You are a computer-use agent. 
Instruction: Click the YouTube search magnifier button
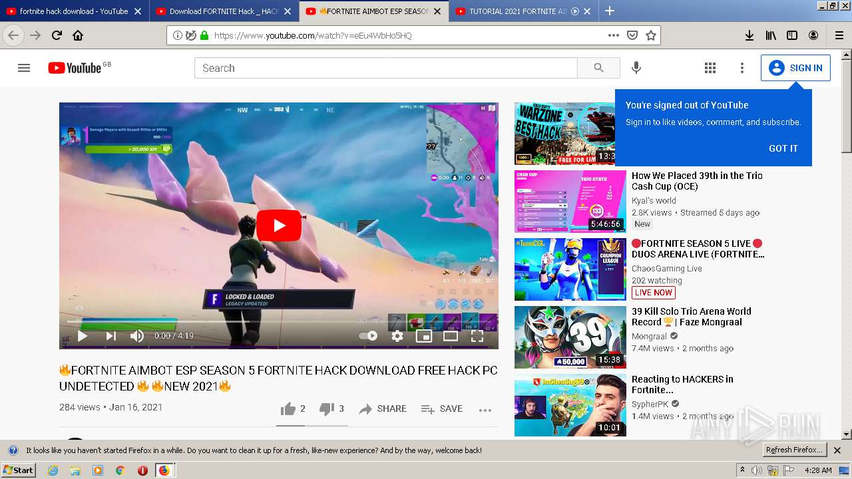[598, 68]
